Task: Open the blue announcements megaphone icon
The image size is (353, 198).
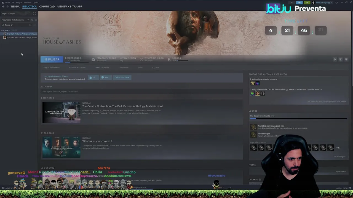Action: (299, 2)
